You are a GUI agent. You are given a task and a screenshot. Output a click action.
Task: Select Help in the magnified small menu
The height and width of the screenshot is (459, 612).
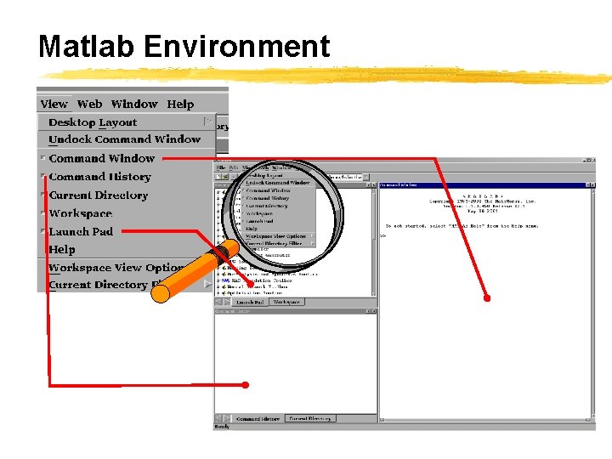tap(252, 229)
